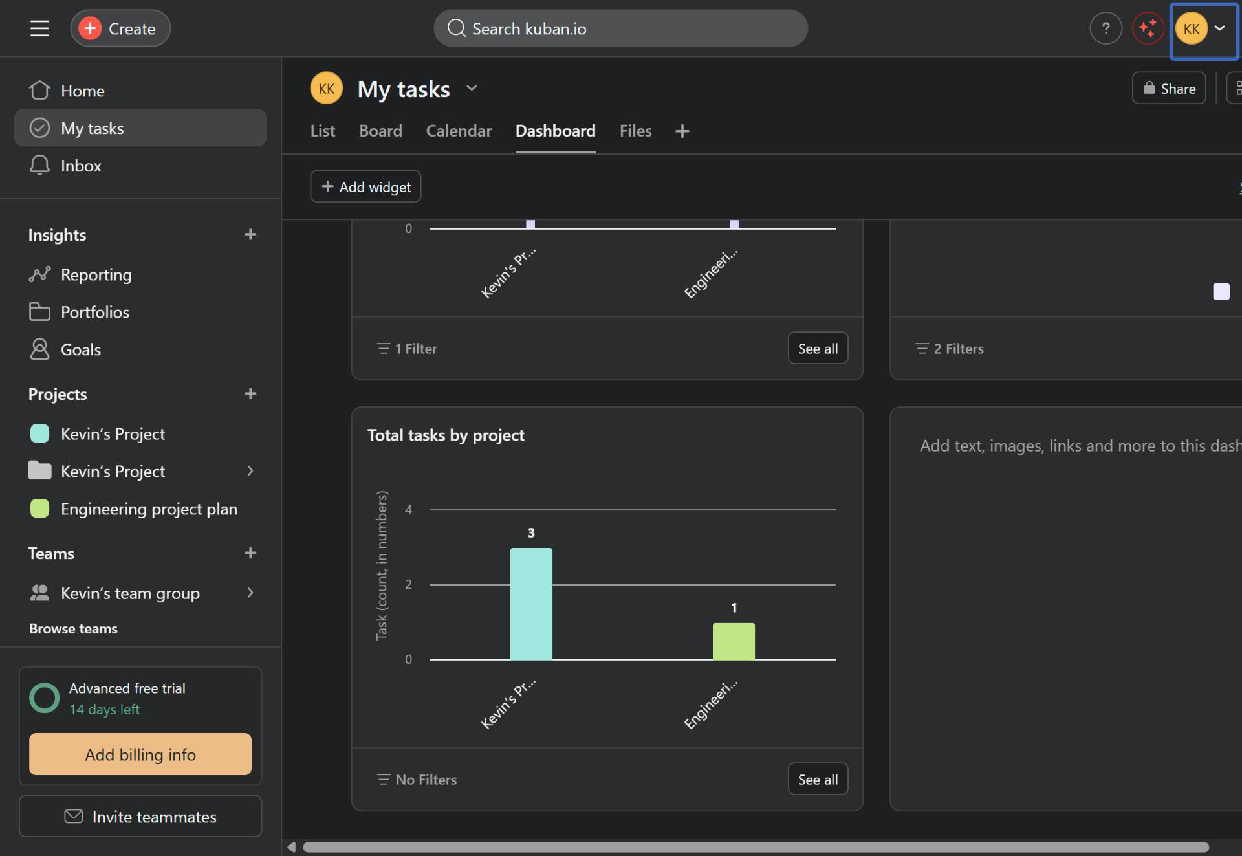1242x856 pixels.
Task: Click the green bar labeled 1
Action: [734, 641]
